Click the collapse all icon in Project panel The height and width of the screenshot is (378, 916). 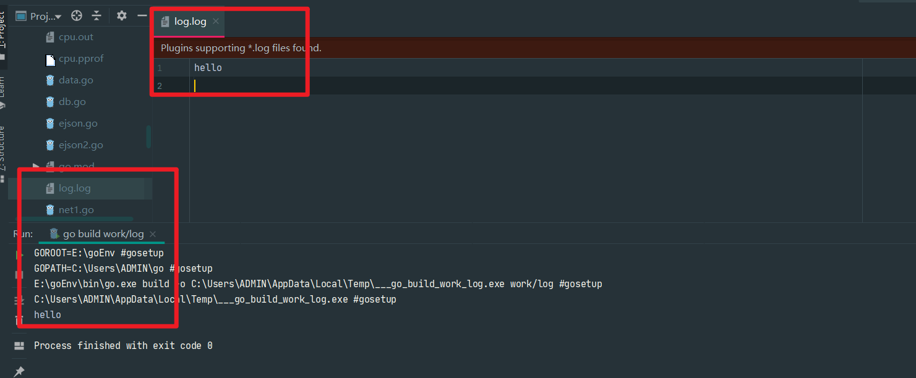point(96,16)
